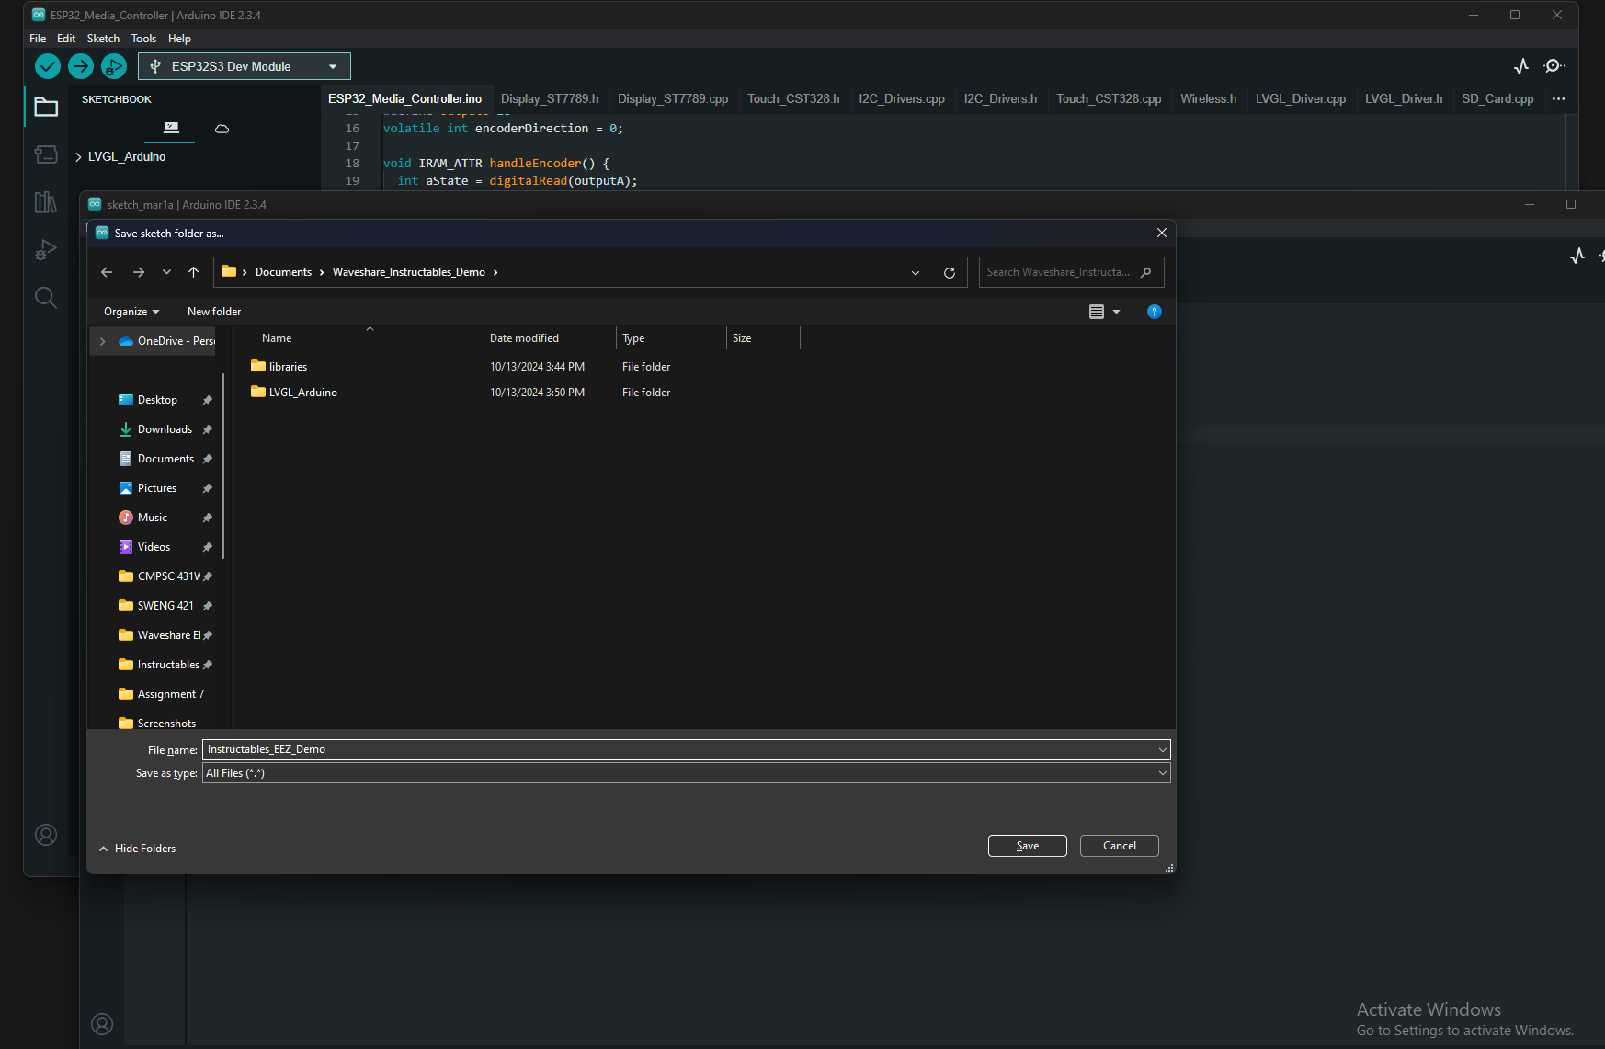Click the navigation pane scrollbar
Viewport: 1605px width, 1049px height.
(223, 466)
